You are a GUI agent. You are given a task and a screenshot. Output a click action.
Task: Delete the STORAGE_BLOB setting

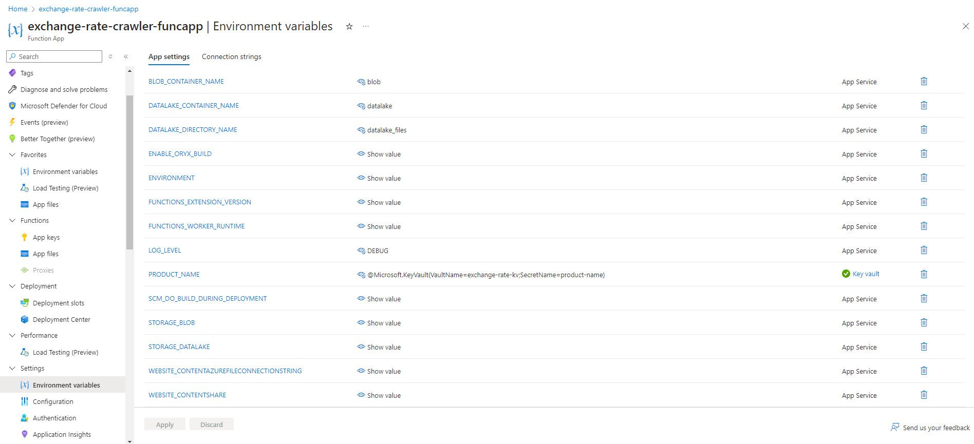924,322
